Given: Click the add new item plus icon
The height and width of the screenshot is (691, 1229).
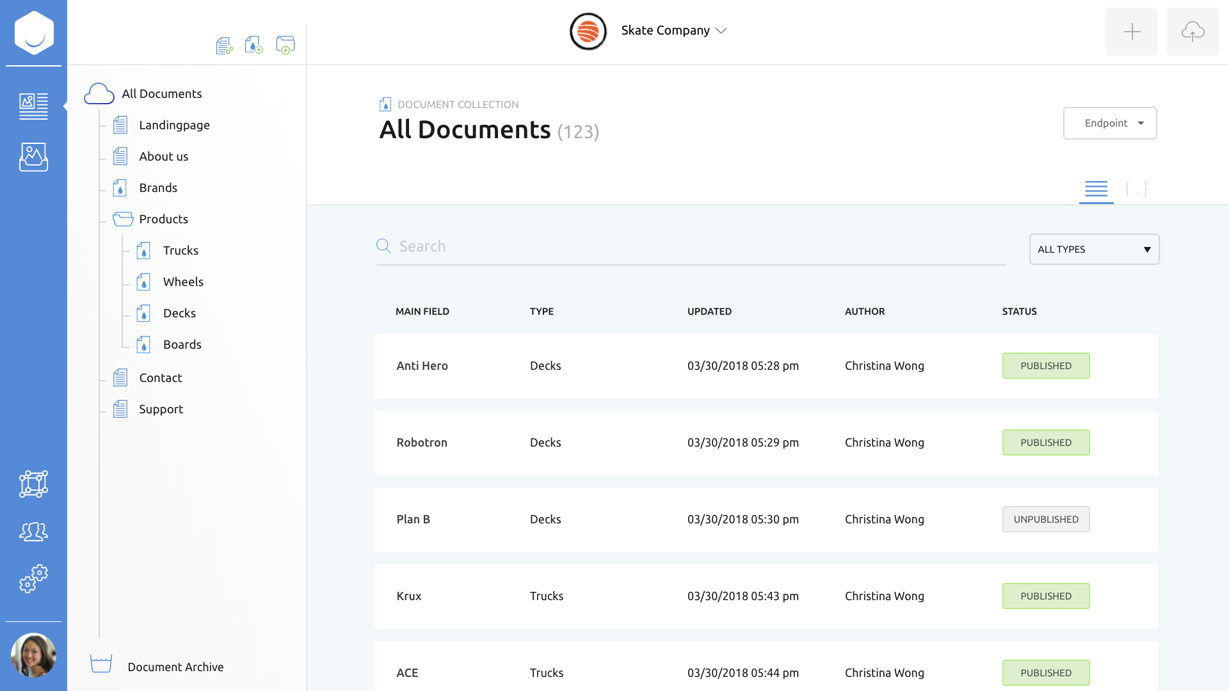Looking at the screenshot, I should coord(1132,31).
